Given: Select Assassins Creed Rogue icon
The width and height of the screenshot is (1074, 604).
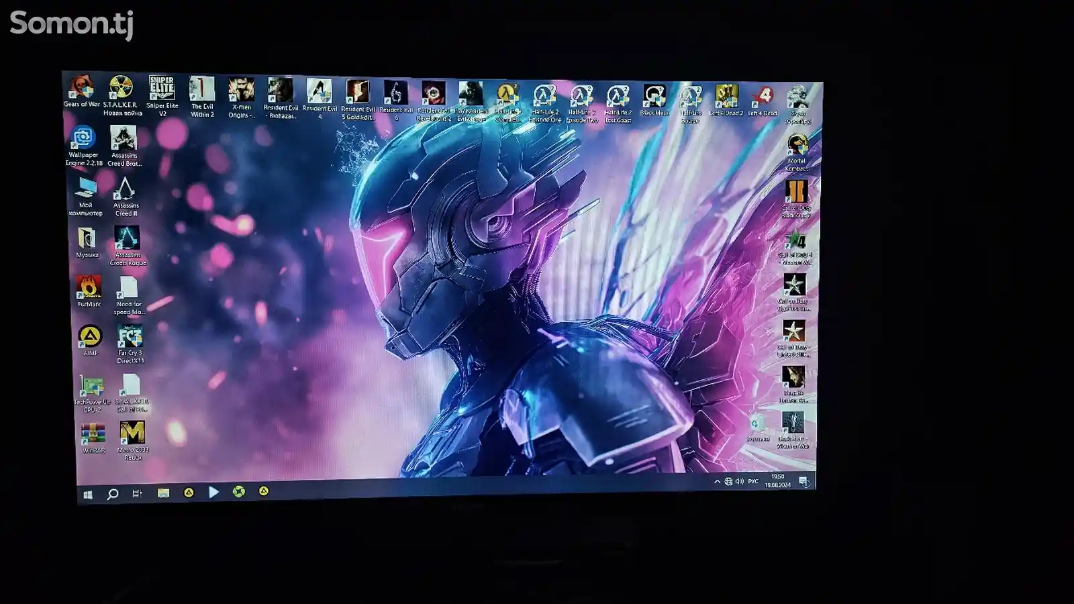Looking at the screenshot, I should [x=128, y=246].
